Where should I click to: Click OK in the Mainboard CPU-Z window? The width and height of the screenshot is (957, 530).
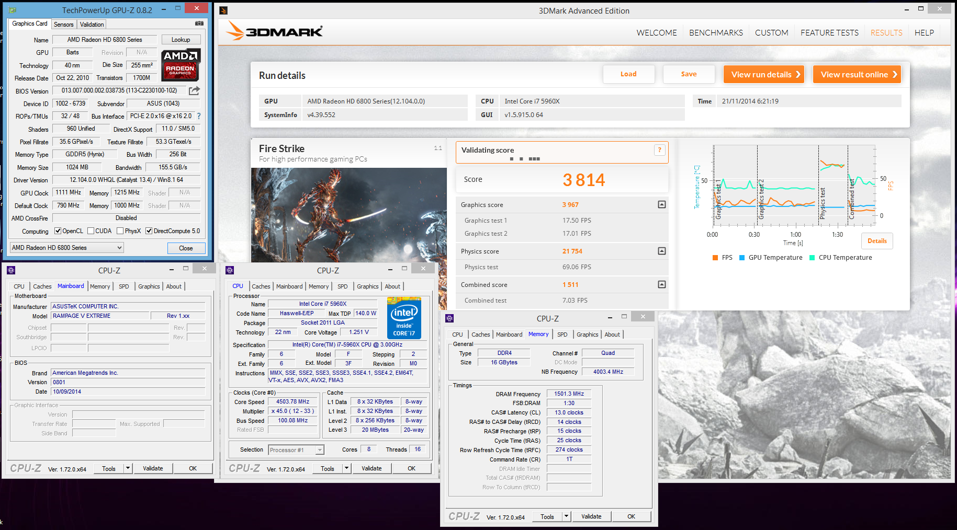tap(193, 468)
